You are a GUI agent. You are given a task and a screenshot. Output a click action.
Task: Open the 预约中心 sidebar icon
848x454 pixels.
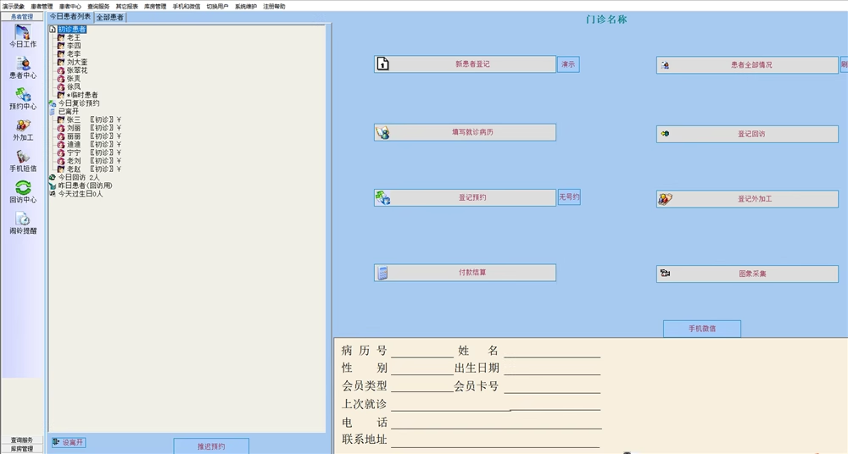[x=23, y=98]
